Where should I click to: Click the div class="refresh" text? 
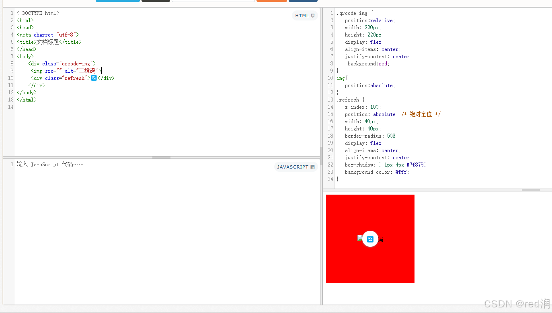click(61, 78)
